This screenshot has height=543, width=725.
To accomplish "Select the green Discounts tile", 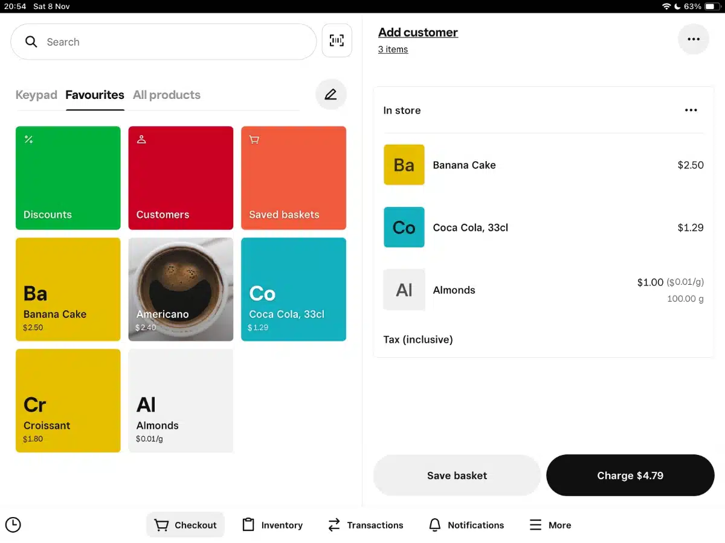I will click(68, 178).
